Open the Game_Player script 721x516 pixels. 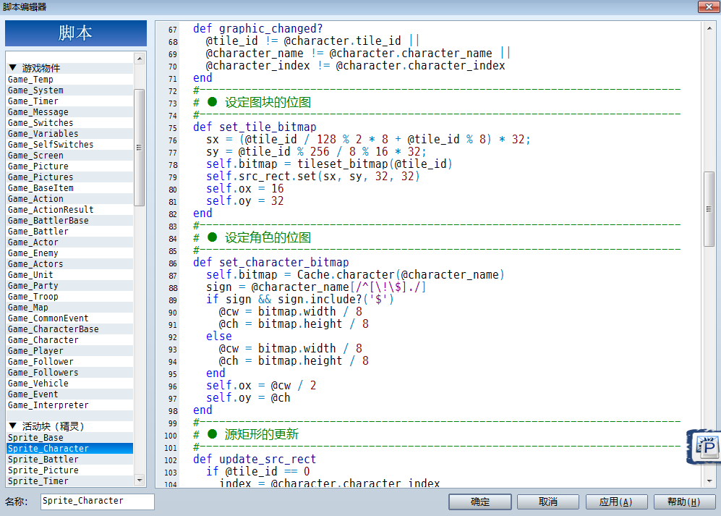pyautogui.click(x=70, y=351)
